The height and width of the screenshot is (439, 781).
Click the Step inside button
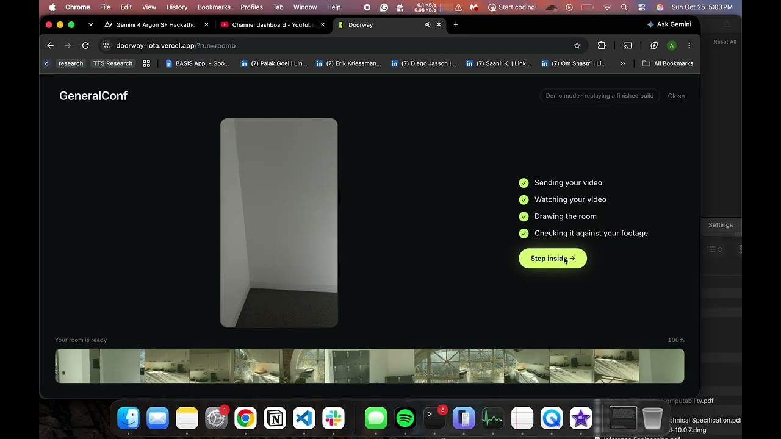coord(553,259)
